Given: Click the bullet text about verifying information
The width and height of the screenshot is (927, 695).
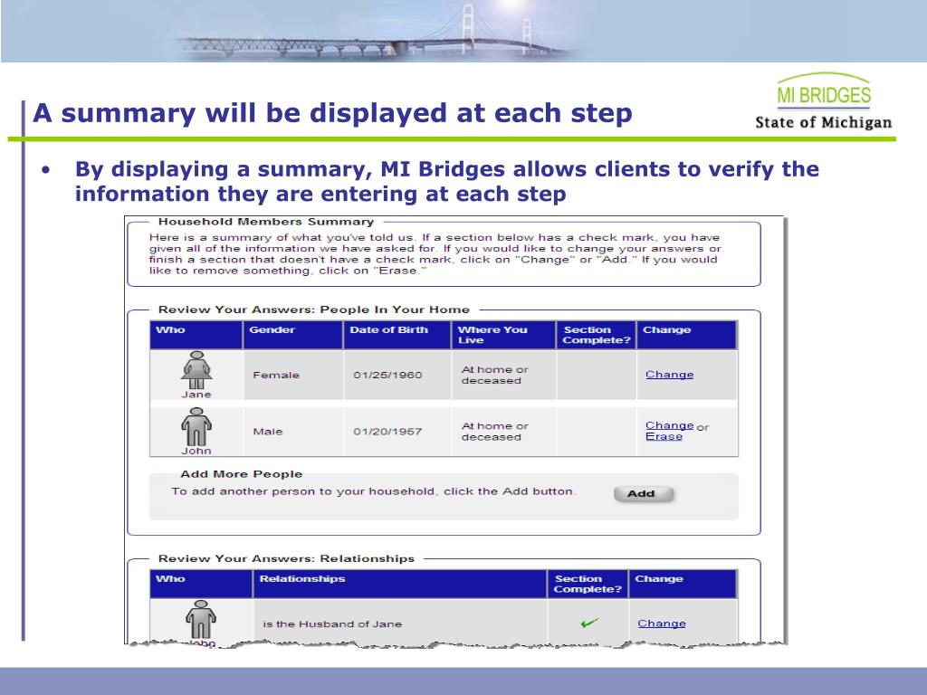Looking at the screenshot, I should pos(447,181).
